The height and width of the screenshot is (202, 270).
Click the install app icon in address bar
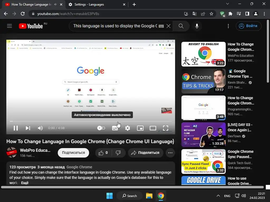pos(186,14)
